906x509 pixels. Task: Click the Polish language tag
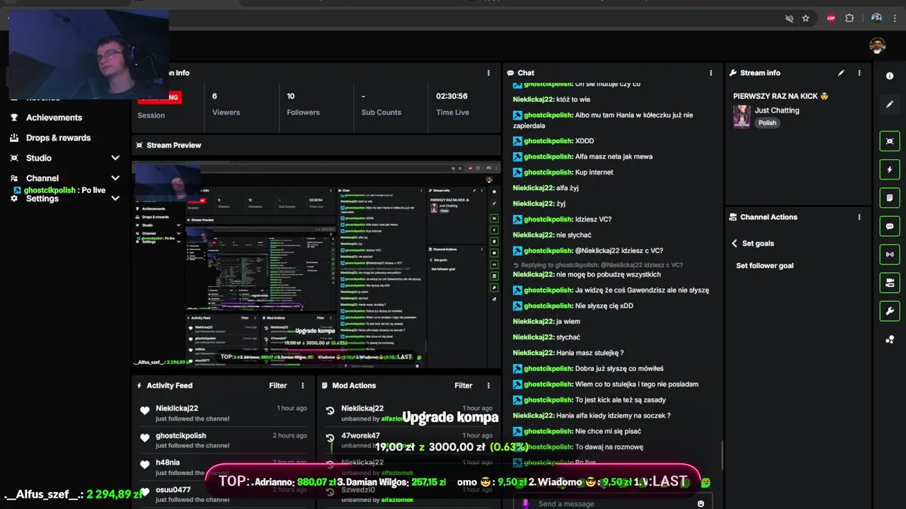pos(767,123)
